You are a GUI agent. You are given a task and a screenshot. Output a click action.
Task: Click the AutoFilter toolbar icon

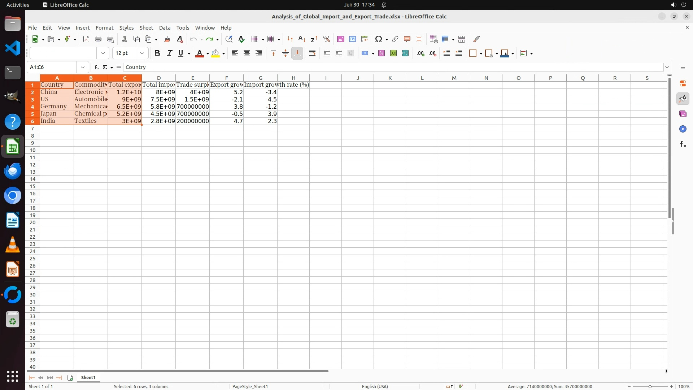click(x=326, y=39)
